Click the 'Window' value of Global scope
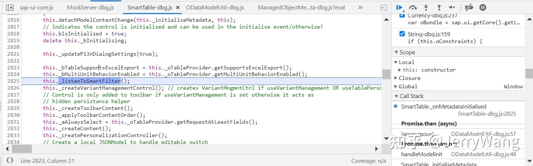This screenshot has width=533, height=166. pos(513,86)
